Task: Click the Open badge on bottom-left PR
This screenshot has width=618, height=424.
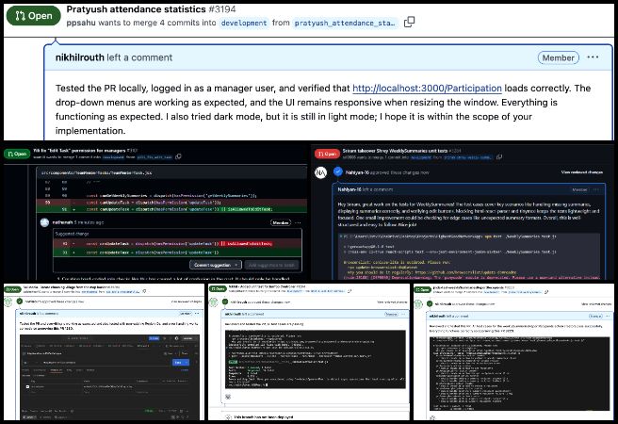Action: pos(12,289)
